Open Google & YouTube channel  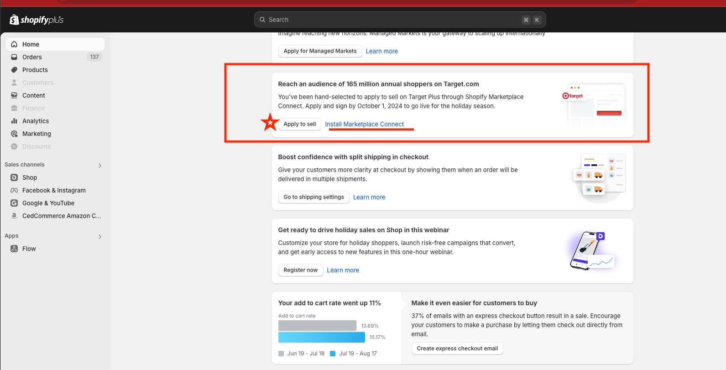(55, 203)
